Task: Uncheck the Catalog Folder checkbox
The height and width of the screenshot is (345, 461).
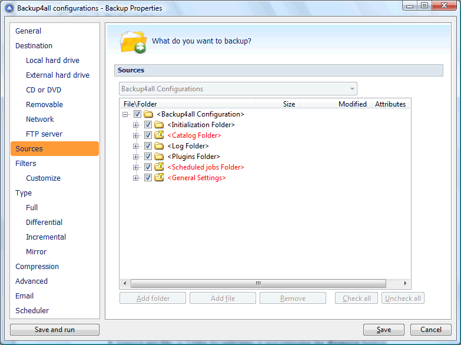Action: click(x=148, y=135)
